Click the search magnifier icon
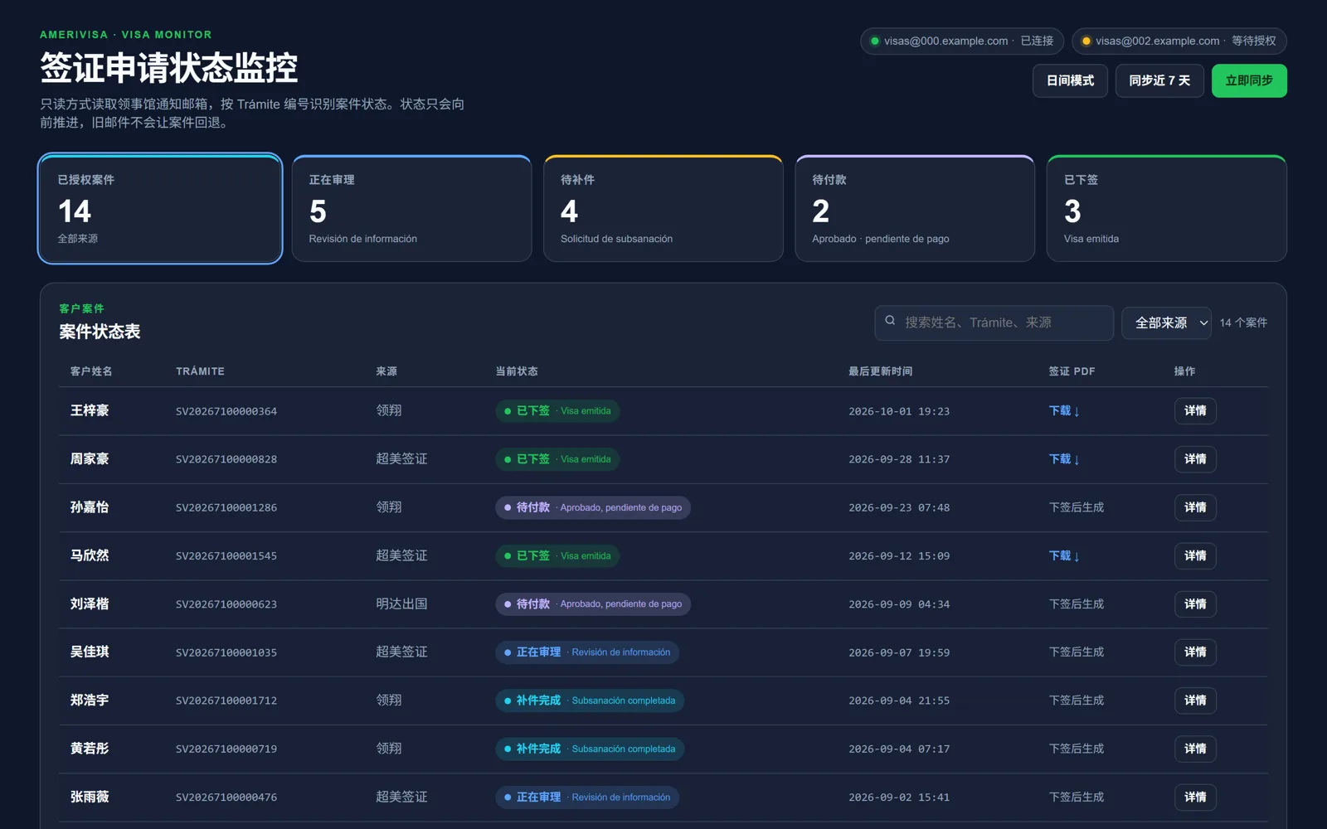The width and height of the screenshot is (1327, 829). [x=890, y=321]
